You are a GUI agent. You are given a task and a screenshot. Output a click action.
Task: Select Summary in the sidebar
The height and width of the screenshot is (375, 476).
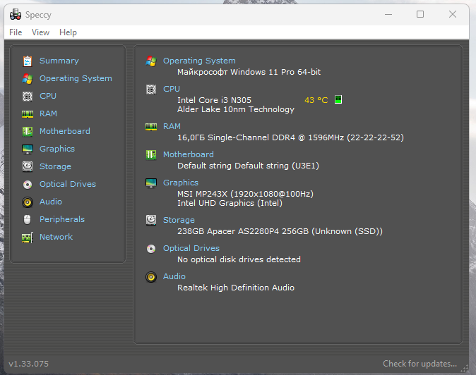(x=59, y=61)
